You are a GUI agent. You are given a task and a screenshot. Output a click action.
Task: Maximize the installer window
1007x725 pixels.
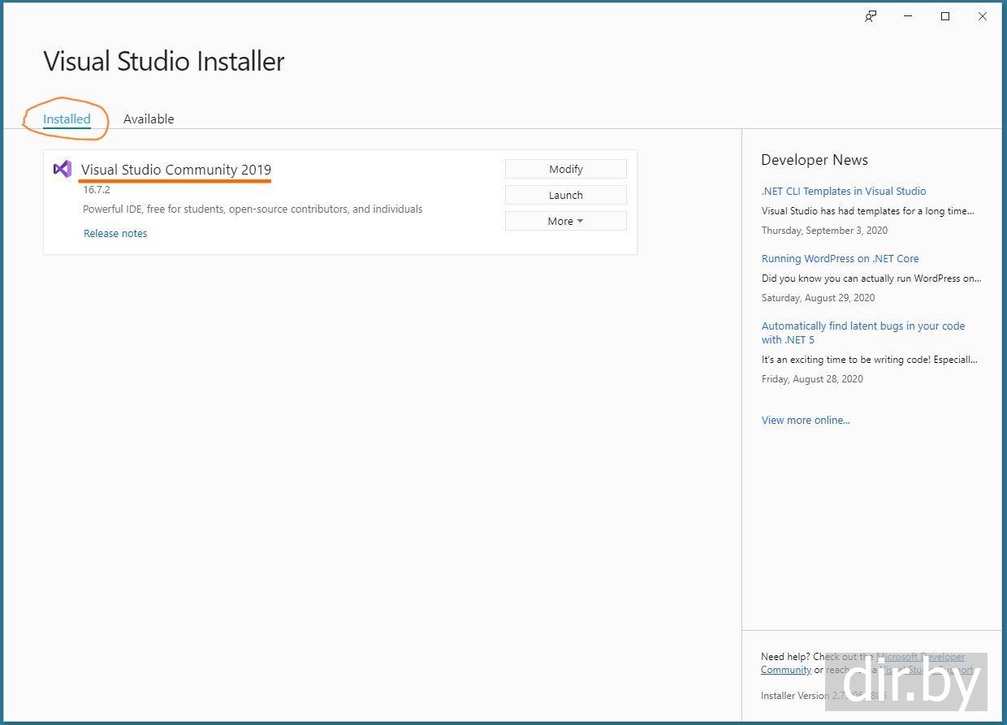click(945, 16)
